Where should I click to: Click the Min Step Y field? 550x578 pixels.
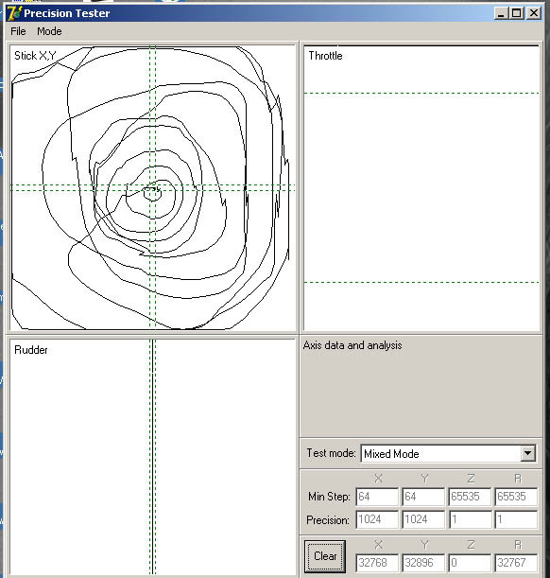click(423, 497)
